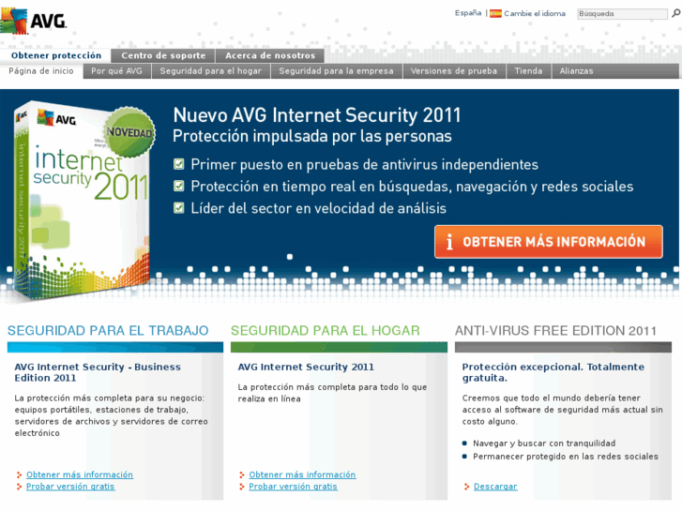682x511 pixels.
Task: Click Probar versión gratis under Internet Security 2011
Action: pyautogui.click(x=293, y=487)
